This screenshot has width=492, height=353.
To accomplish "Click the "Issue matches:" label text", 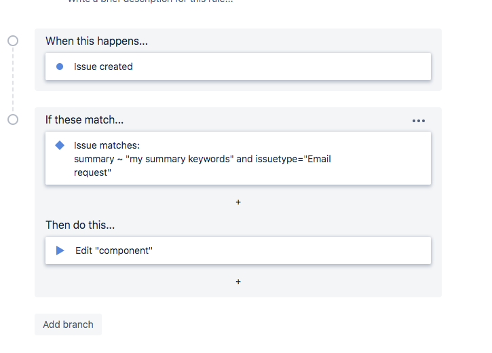I will (x=106, y=145).
